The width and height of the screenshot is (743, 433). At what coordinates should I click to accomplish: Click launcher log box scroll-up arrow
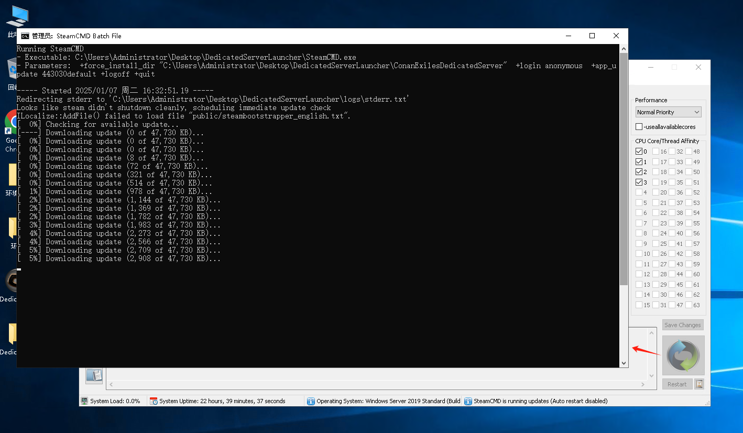pyautogui.click(x=652, y=333)
